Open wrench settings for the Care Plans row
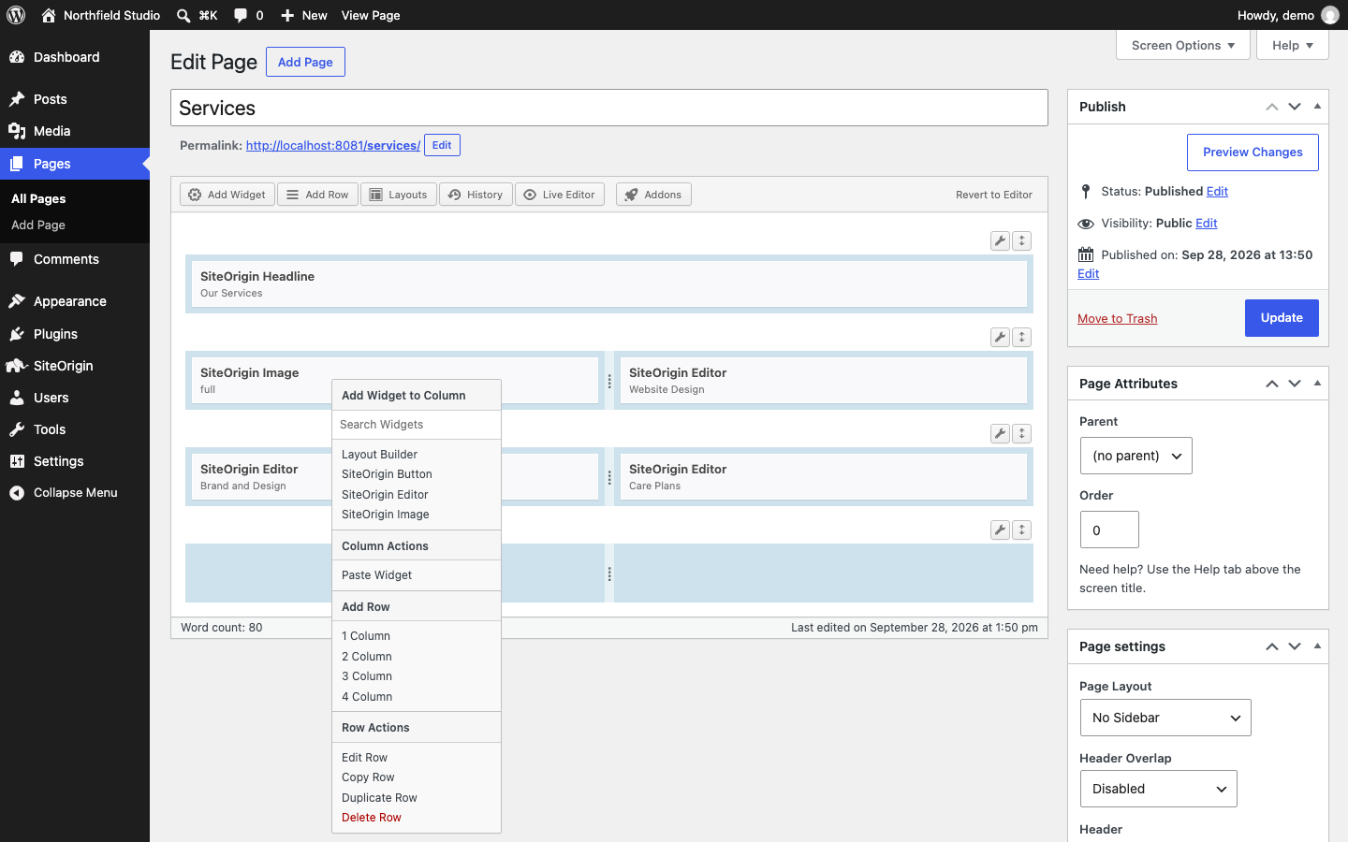This screenshot has height=842, width=1348. tap(1000, 433)
